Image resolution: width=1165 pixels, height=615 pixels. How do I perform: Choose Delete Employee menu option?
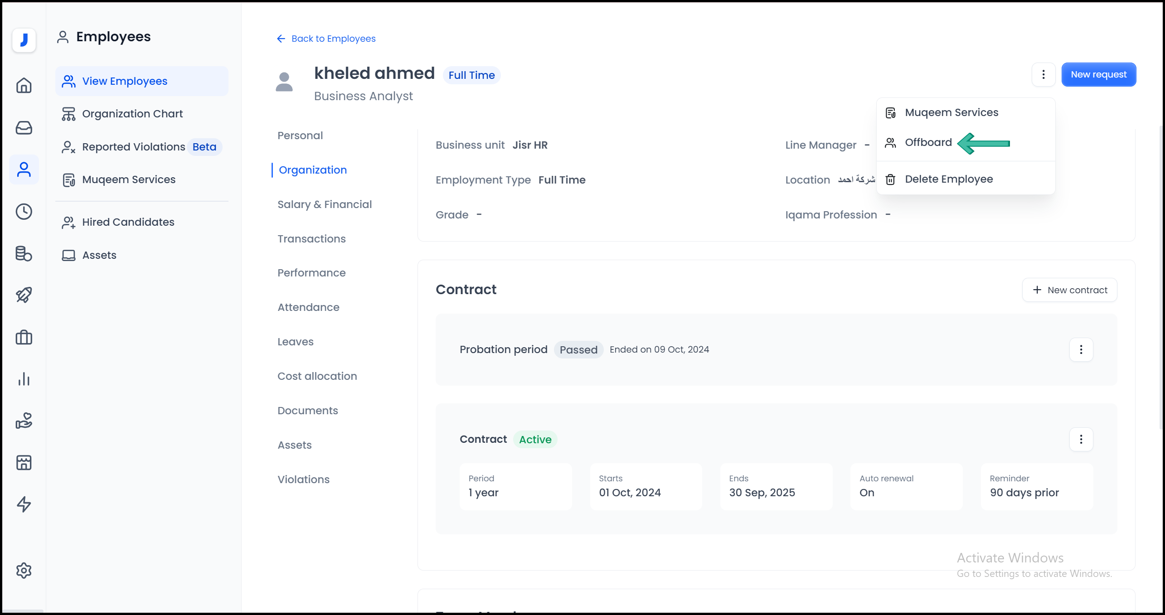pos(948,179)
